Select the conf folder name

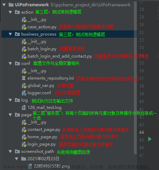(26, 64)
